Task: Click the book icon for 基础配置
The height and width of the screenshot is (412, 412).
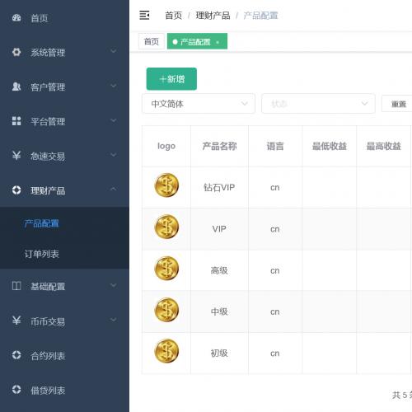Action: 16,286
